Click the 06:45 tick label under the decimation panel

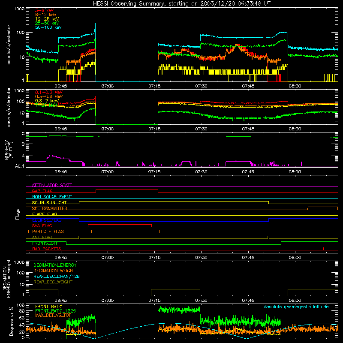click(x=60, y=301)
